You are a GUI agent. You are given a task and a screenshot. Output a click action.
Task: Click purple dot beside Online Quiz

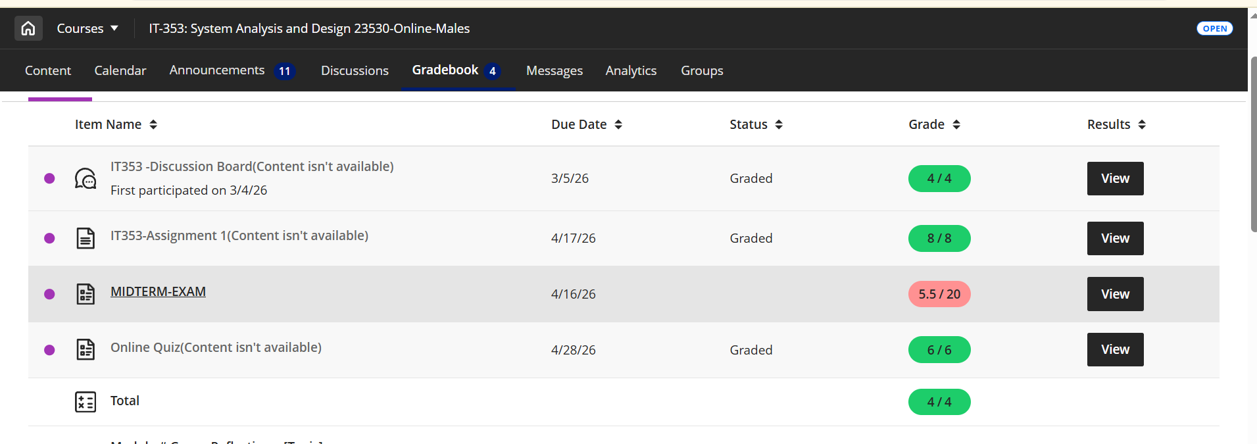tap(49, 350)
